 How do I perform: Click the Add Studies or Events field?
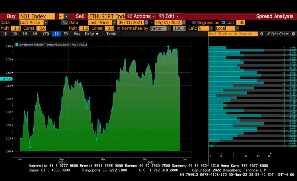233,34
